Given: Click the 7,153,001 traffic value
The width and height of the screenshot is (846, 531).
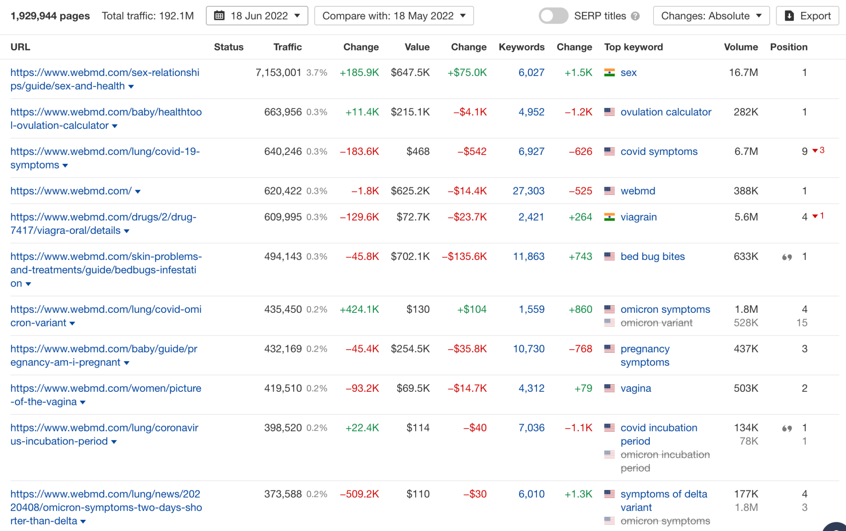Looking at the screenshot, I should 278,73.
